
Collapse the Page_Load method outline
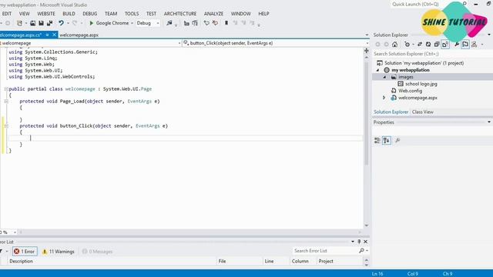coord(6,101)
